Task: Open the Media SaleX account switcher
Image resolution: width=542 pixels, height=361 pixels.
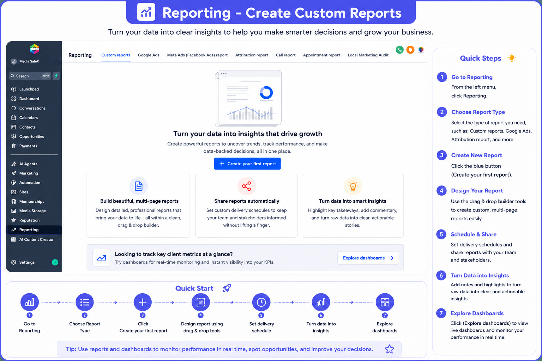Action: pos(25,61)
